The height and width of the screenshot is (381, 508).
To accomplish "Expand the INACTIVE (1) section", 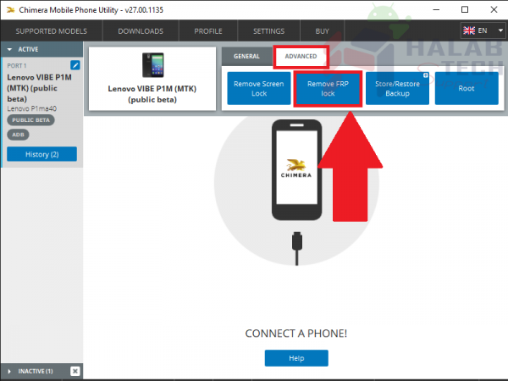I will pos(9,372).
